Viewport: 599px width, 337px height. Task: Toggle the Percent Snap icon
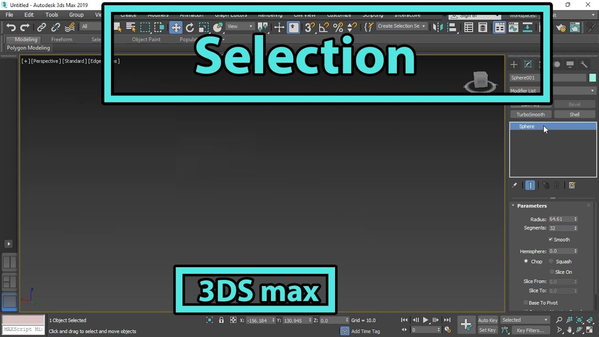338,28
